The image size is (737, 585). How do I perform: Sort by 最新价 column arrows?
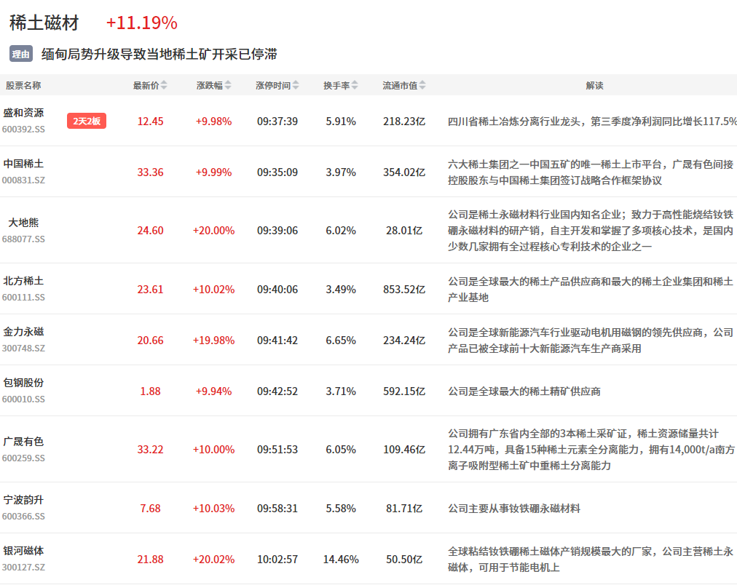click(164, 85)
